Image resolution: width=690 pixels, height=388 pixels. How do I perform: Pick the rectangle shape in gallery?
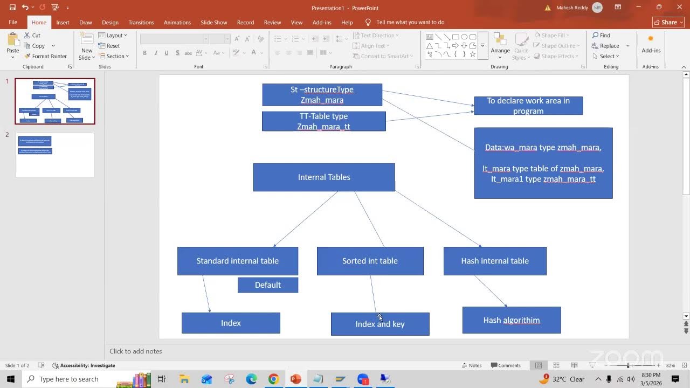[x=456, y=37]
